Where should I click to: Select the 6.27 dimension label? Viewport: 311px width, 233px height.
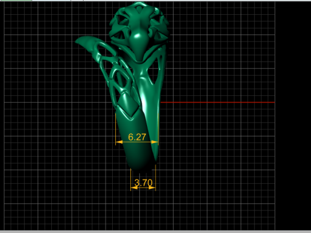pyautogui.click(x=137, y=137)
